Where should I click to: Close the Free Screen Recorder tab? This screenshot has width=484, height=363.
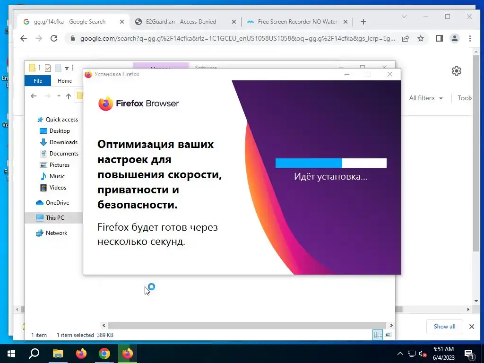coord(346,22)
